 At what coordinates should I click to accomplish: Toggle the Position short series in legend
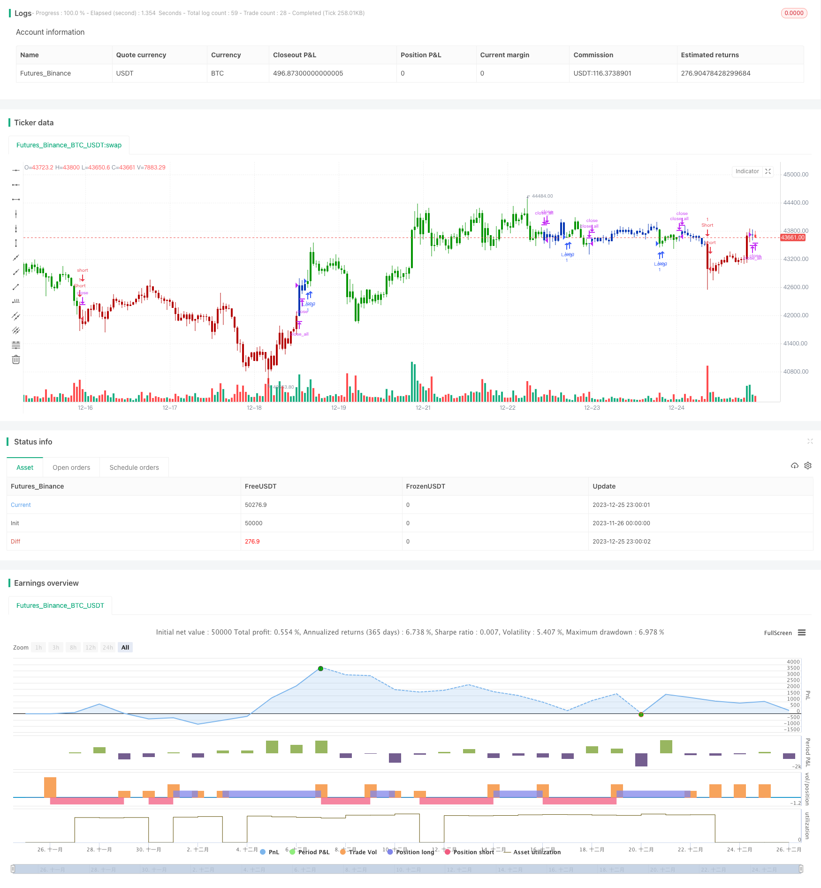(x=469, y=852)
